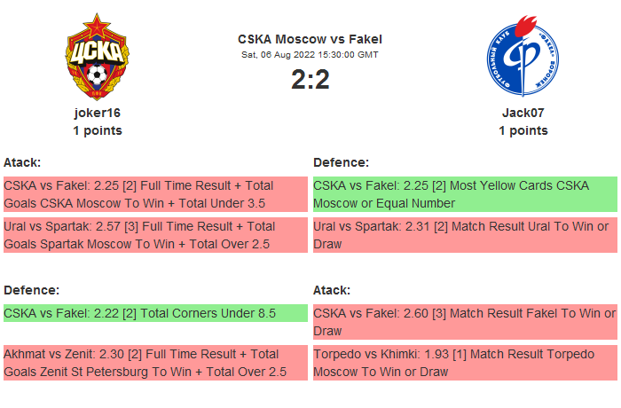Select the Ural To Win or Draw bet

(465, 235)
